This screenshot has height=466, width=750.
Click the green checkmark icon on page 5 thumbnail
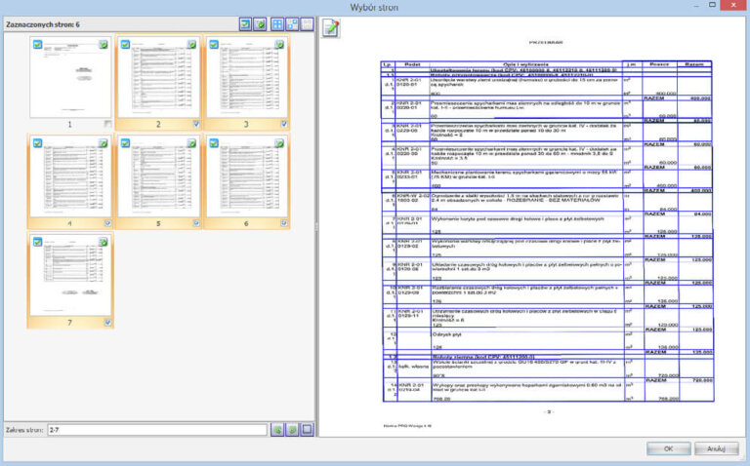[x=191, y=143]
